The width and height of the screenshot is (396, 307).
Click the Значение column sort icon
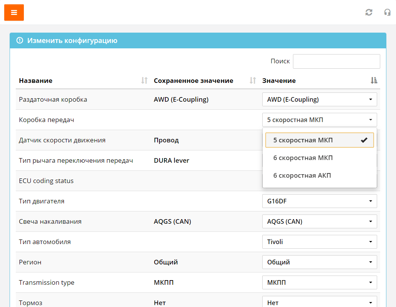(x=374, y=81)
